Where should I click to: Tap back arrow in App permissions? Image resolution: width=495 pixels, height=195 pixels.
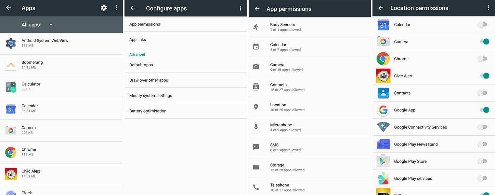tap(257, 9)
